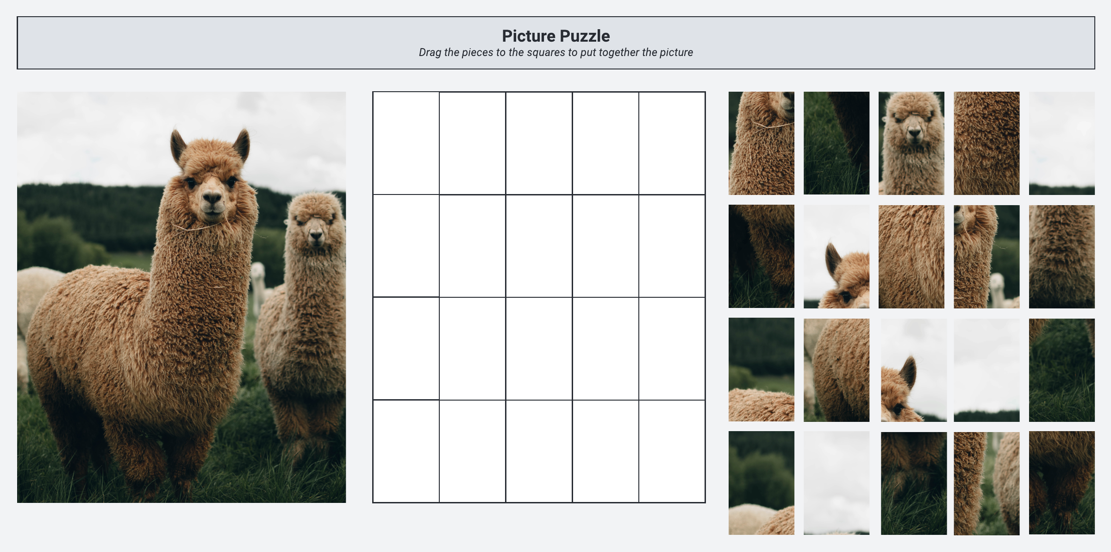This screenshot has height=552, width=1111.
Task: Pick the dark curly all-fur piece in first tray row
Action: (986, 143)
